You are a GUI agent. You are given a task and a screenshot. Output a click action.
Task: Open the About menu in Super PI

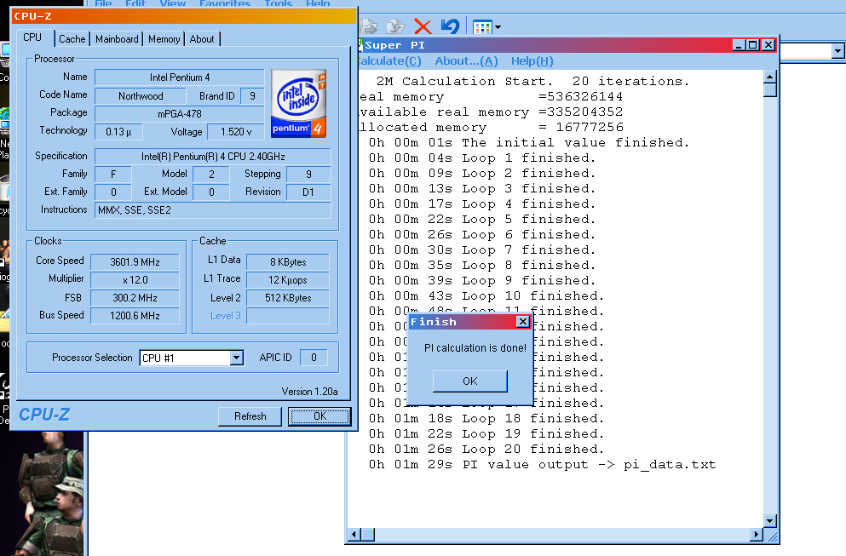[x=465, y=61]
